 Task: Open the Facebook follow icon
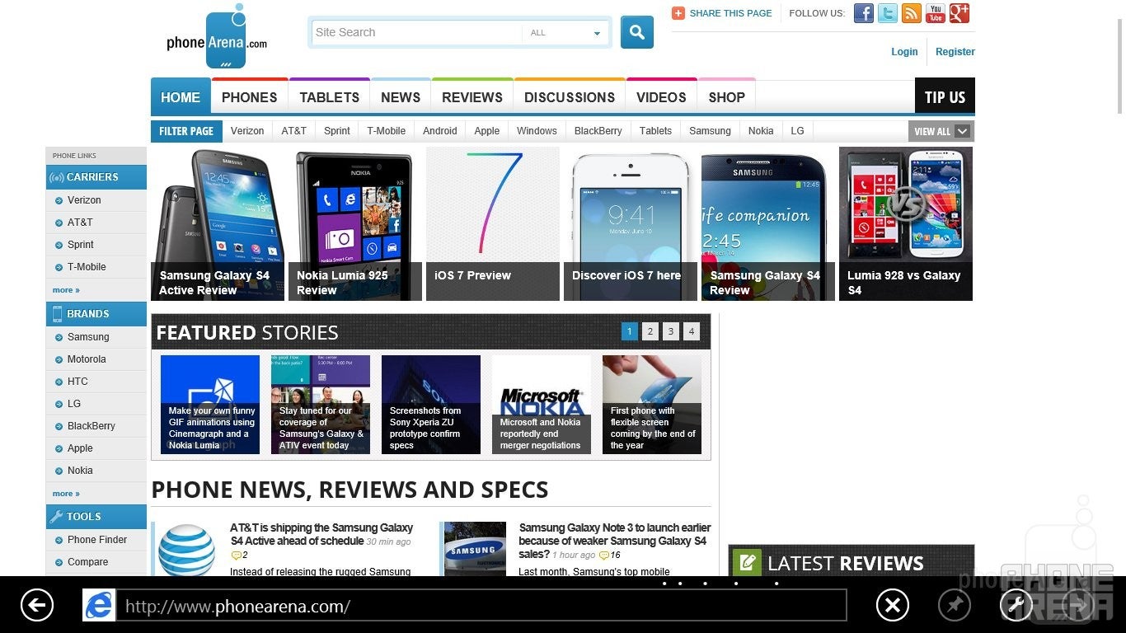pyautogui.click(x=863, y=13)
